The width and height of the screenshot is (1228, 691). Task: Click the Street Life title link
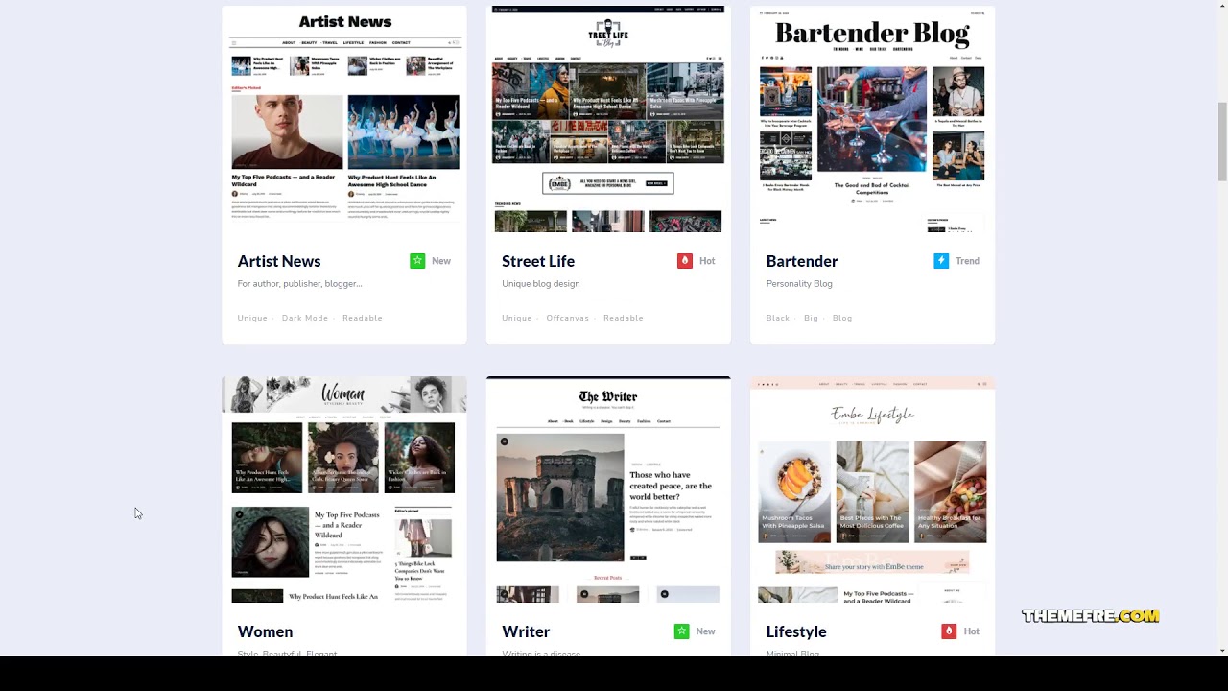538,261
